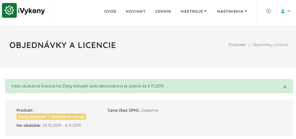Image resolution: width=296 pixels, height=139 pixels.
Task: Click the user profile person icon
Action: 283,11
